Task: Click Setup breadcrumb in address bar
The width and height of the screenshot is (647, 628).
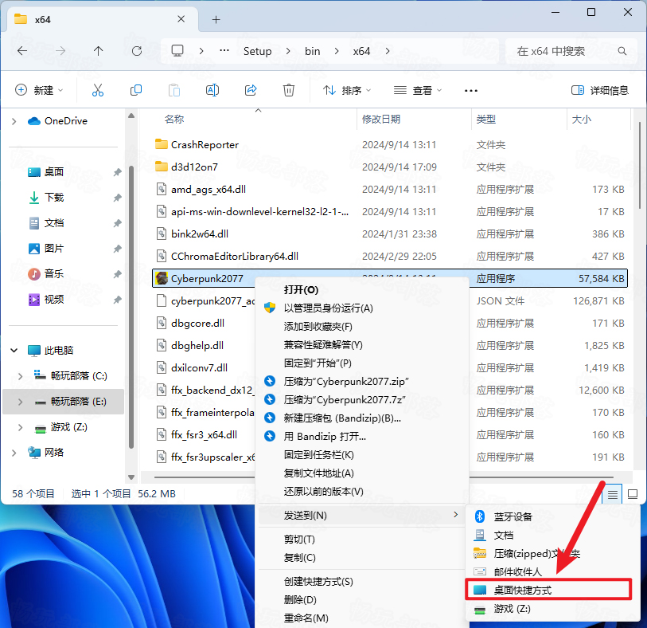Action: [x=258, y=51]
